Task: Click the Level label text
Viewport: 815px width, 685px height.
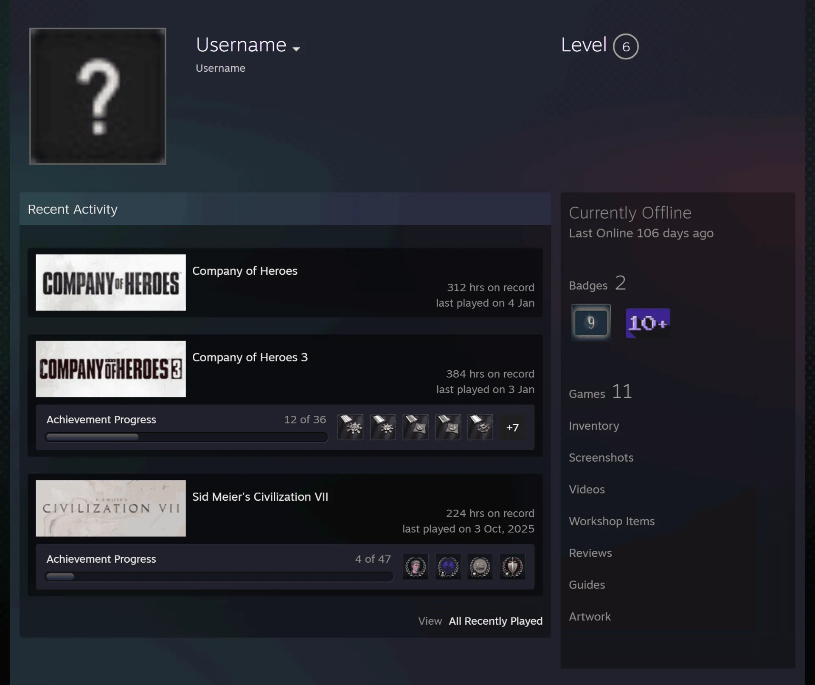Action: click(x=584, y=45)
